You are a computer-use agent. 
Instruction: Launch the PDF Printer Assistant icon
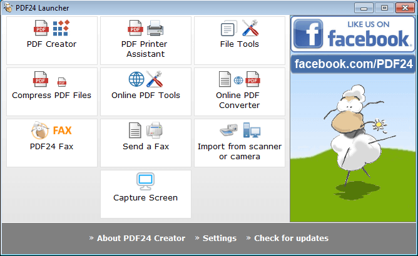[x=145, y=28]
